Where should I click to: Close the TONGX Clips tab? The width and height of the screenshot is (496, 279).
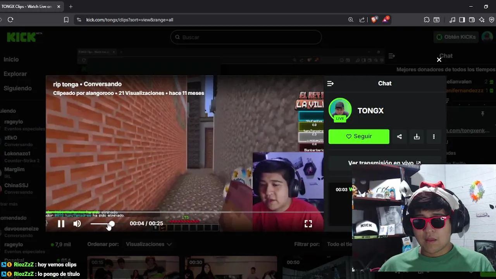59,7
